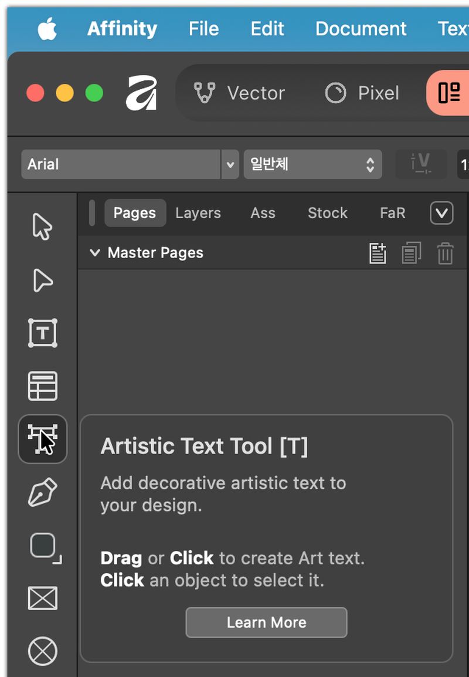Select the Rounded Rectangle shape tool

pos(45,547)
